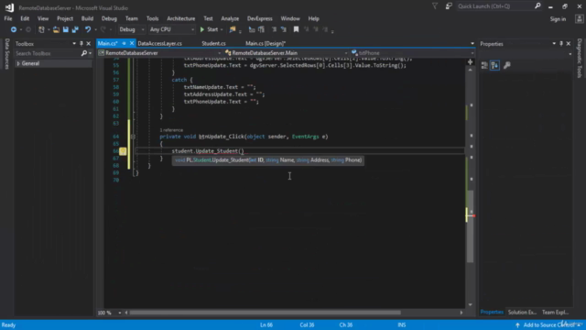586x330 pixels.
Task: Switch to Team Explorer tab
Action: coord(556,313)
